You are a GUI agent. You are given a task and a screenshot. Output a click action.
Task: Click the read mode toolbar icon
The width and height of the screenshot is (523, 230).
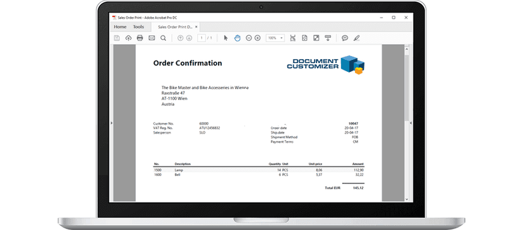click(328, 38)
